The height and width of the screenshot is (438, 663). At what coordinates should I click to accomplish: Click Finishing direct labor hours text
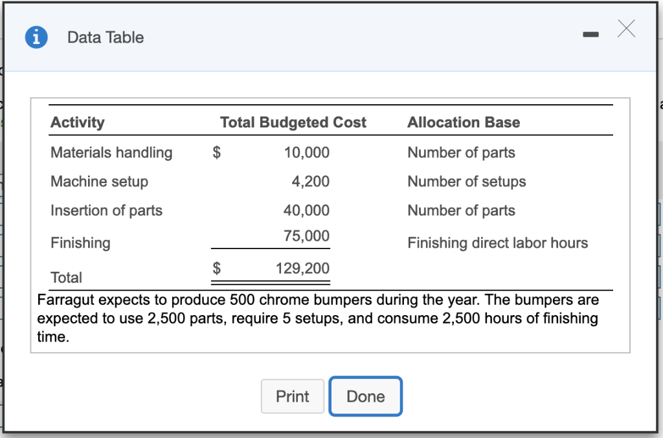point(497,243)
